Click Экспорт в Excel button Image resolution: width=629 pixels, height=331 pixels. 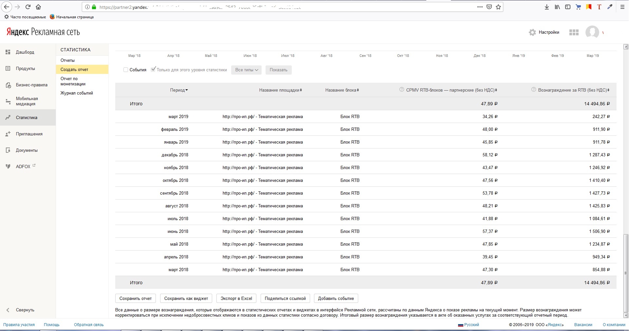pos(236,298)
